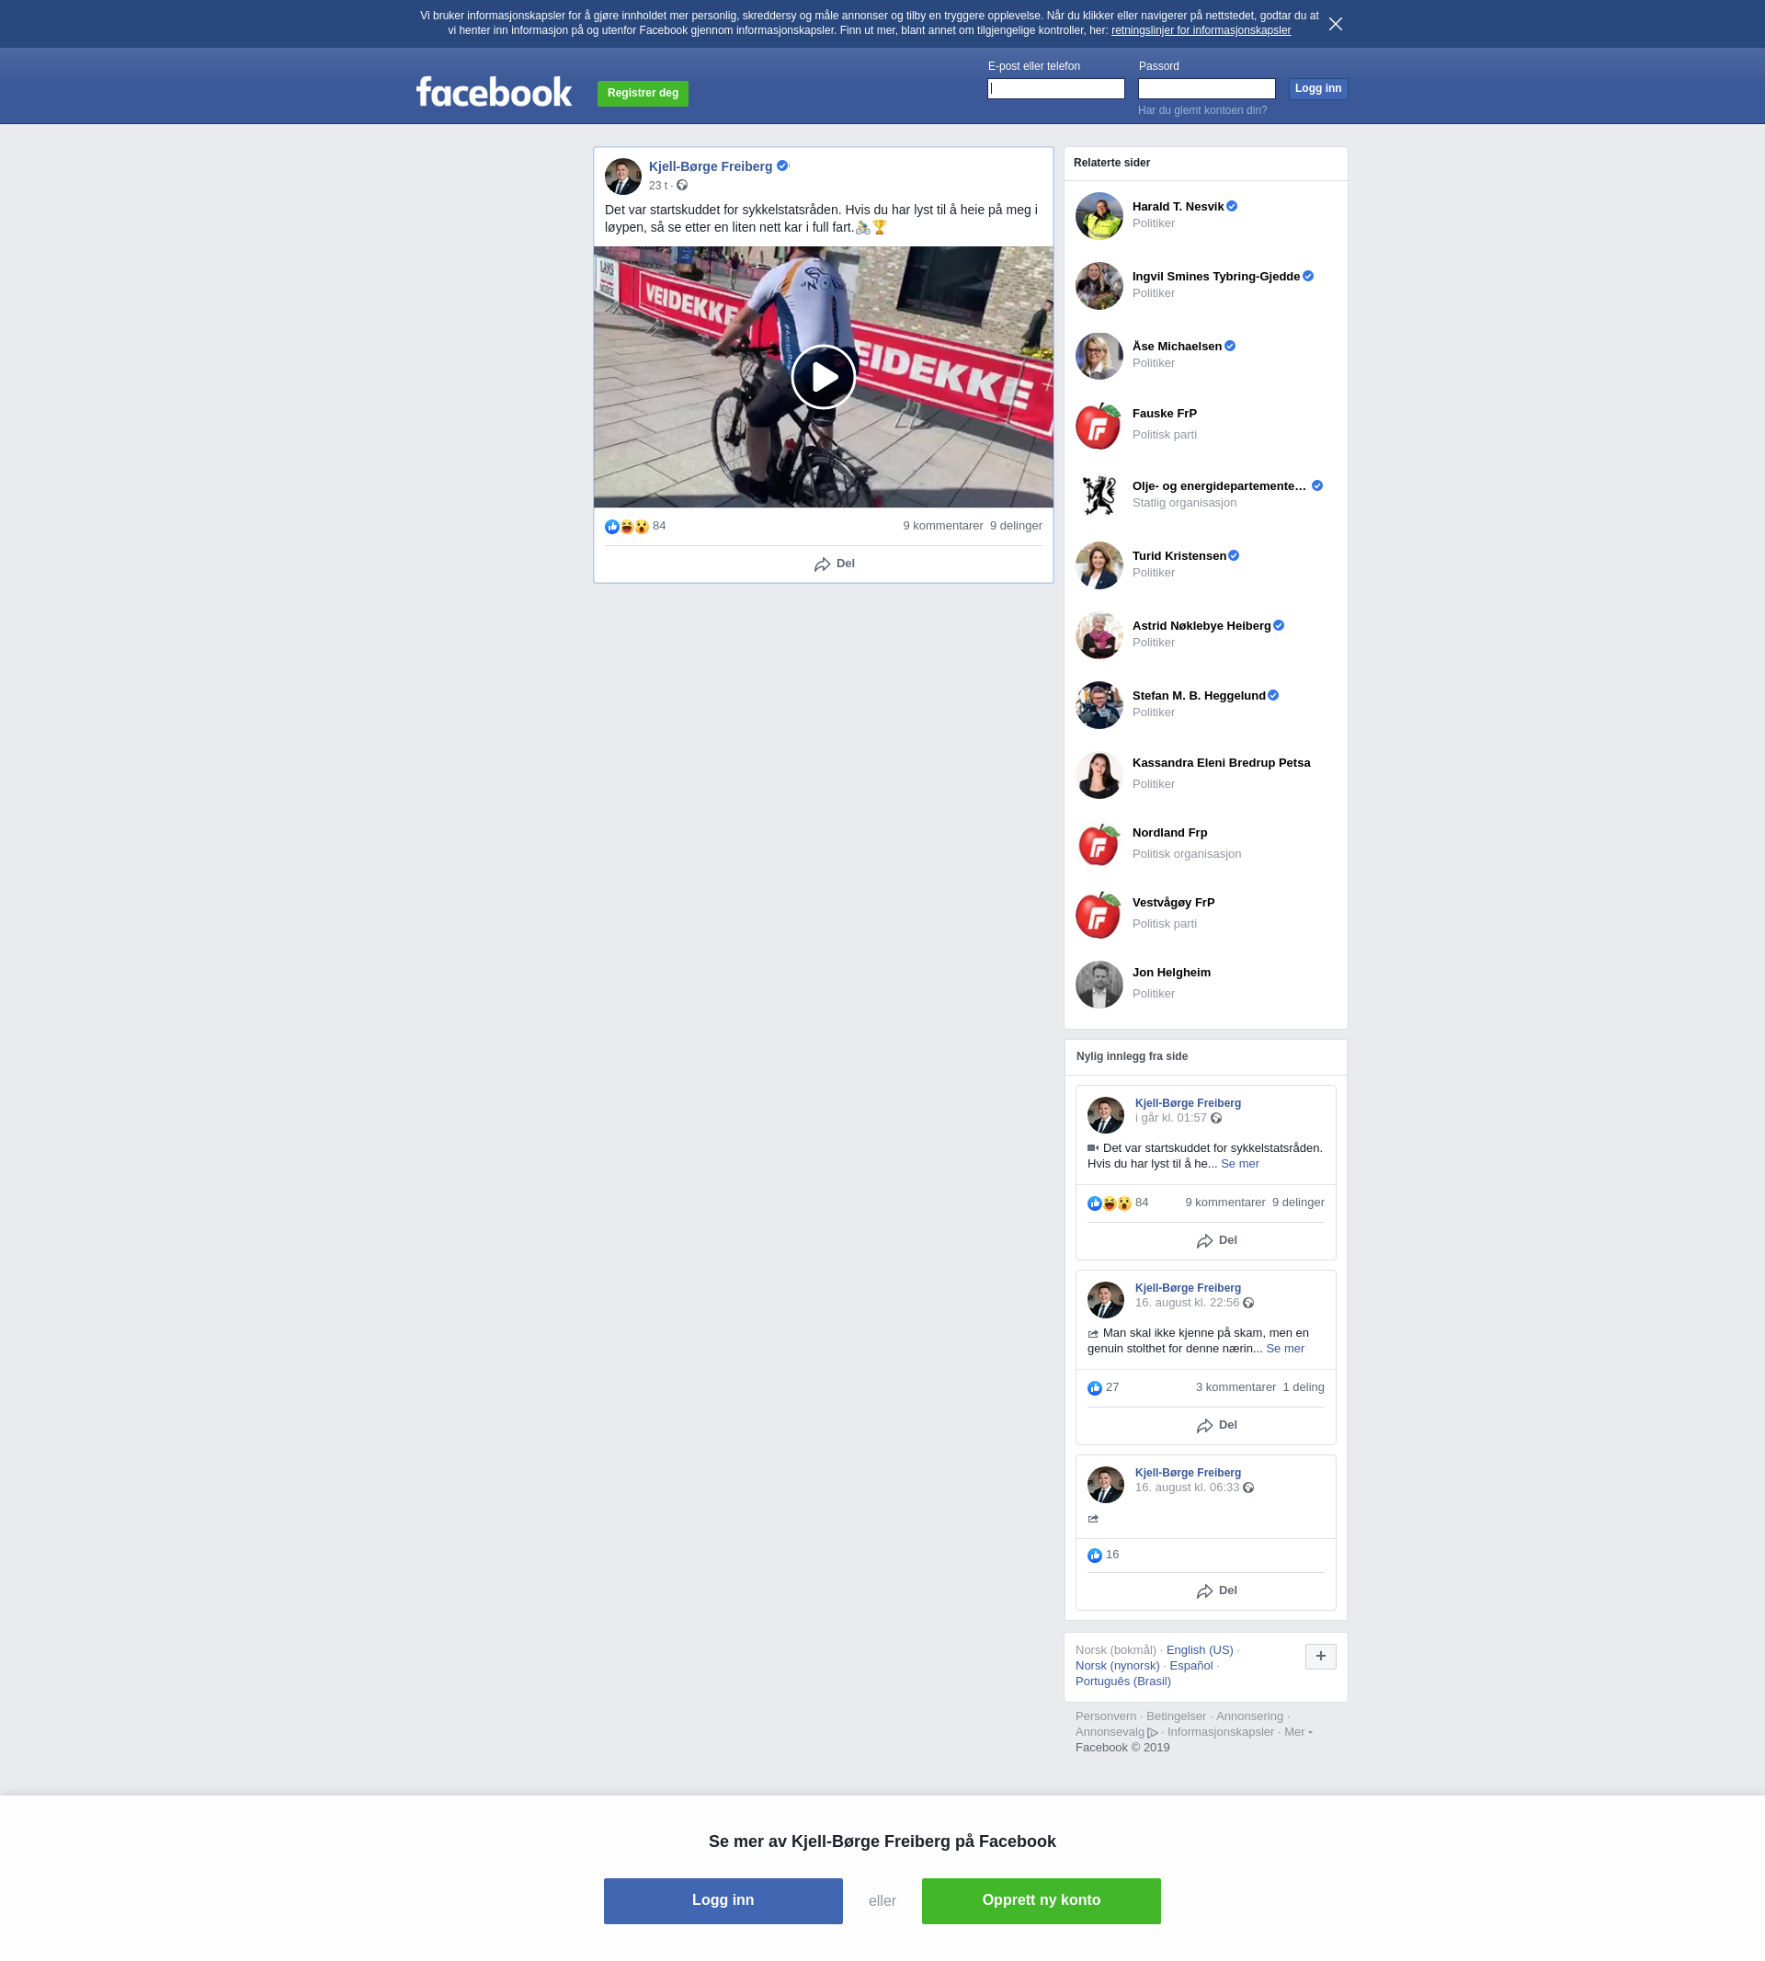
Task: Play the cycling video
Action: click(x=823, y=376)
